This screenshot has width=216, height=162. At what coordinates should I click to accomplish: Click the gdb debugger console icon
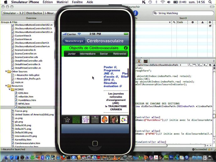pyautogui.click(x=145, y=61)
